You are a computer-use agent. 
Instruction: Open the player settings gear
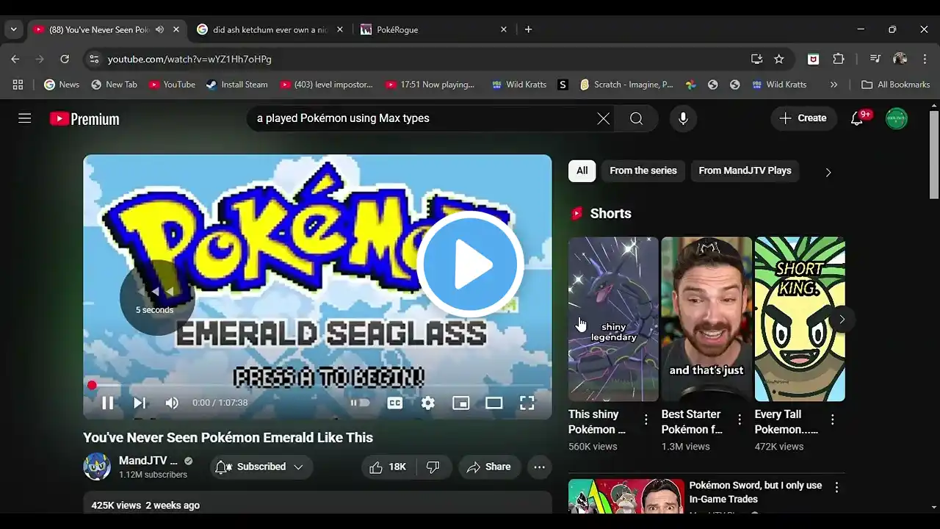click(428, 403)
